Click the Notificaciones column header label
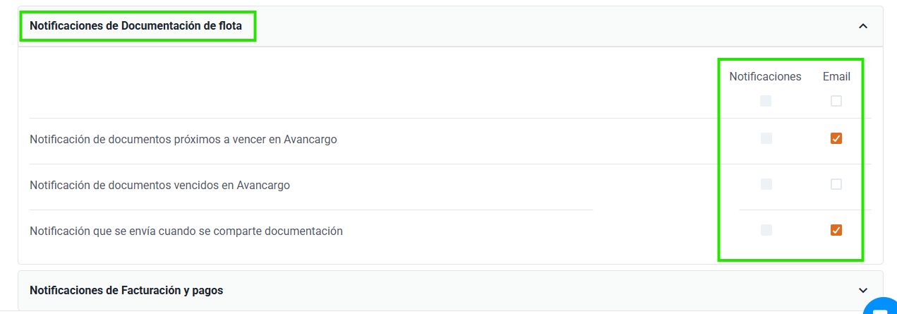Viewport: 897px width, 314px height. (766, 76)
